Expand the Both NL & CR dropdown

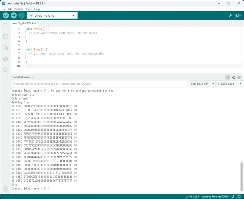click(202, 84)
